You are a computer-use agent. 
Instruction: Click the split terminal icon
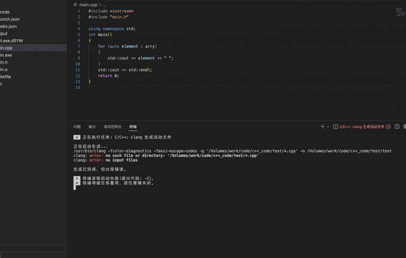(397, 126)
